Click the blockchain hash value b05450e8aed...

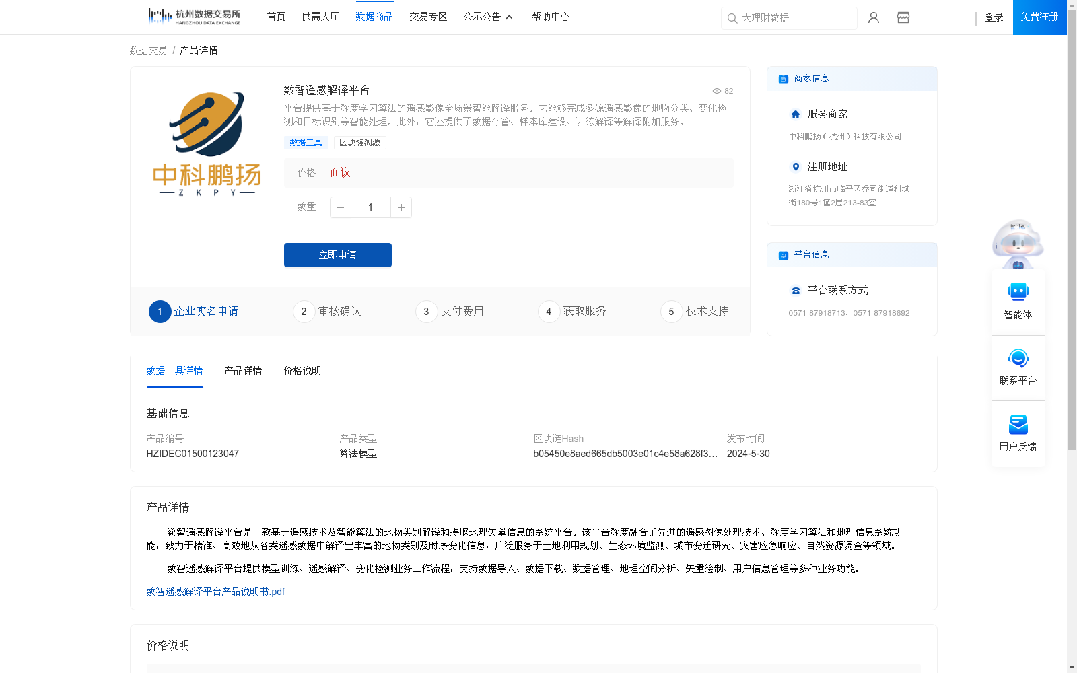click(625, 454)
